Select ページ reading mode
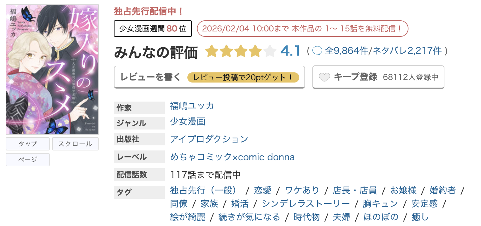Screen dimensions: 481x226 (x=27, y=160)
